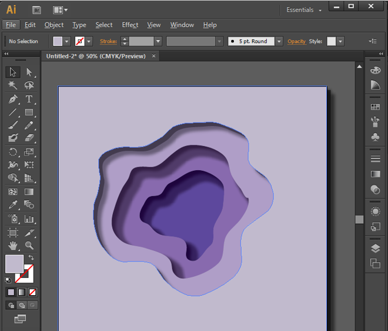This screenshot has height=331, width=388.
Task: Open the Swatches panel
Action: (x=376, y=107)
